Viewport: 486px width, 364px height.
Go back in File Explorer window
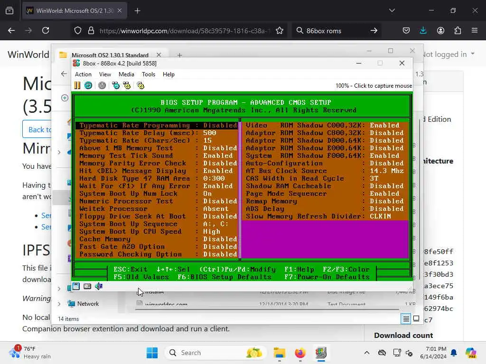click(64, 74)
